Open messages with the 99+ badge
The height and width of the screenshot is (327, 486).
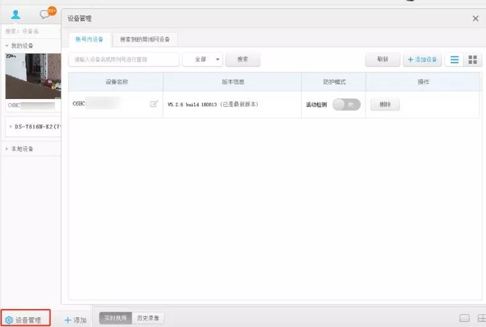click(x=45, y=14)
